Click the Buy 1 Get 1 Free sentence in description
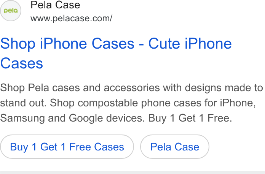Image resolution: width=265 pixels, height=174 pixels. pyautogui.click(x=190, y=118)
